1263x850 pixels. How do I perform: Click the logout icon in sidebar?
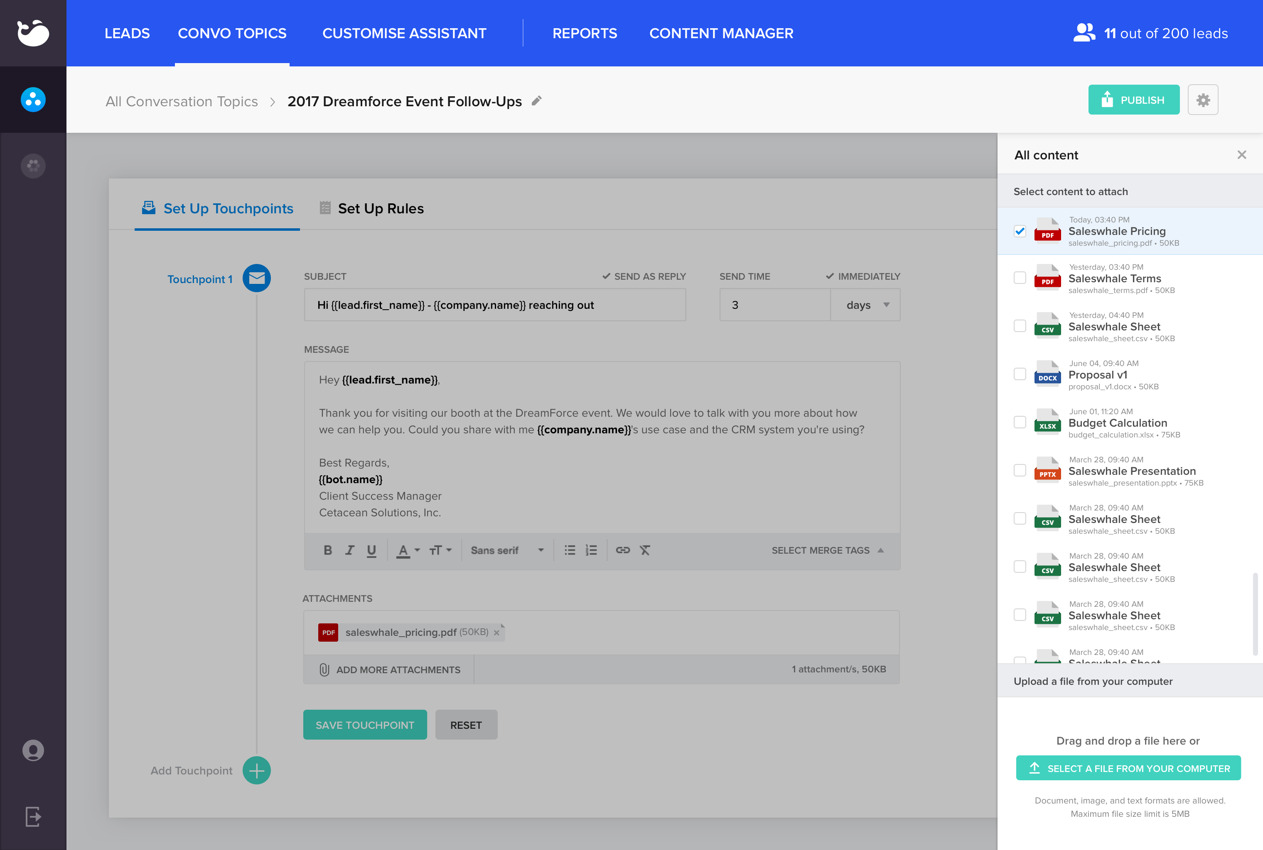[x=33, y=816]
